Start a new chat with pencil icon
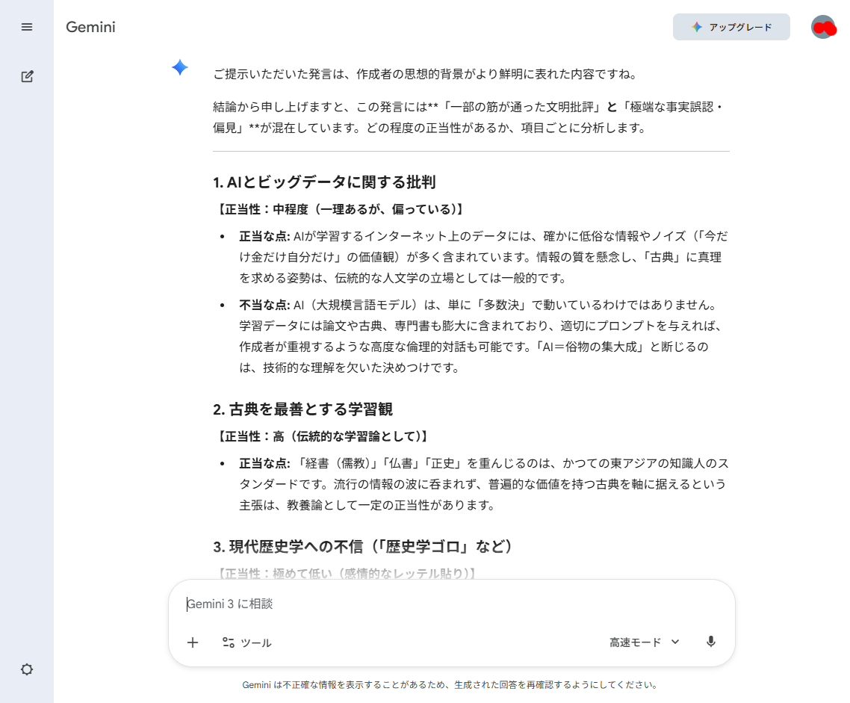The height and width of the screenshot is (703, 850). tap(27, 76)
